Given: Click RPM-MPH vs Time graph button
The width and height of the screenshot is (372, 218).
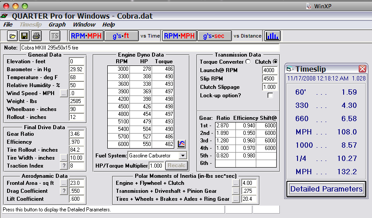Looking at the screenshot, I should click(x=86, y=36).
